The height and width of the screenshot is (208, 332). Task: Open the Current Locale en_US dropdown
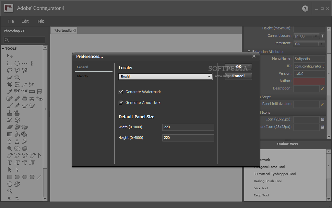click(306, 36)
